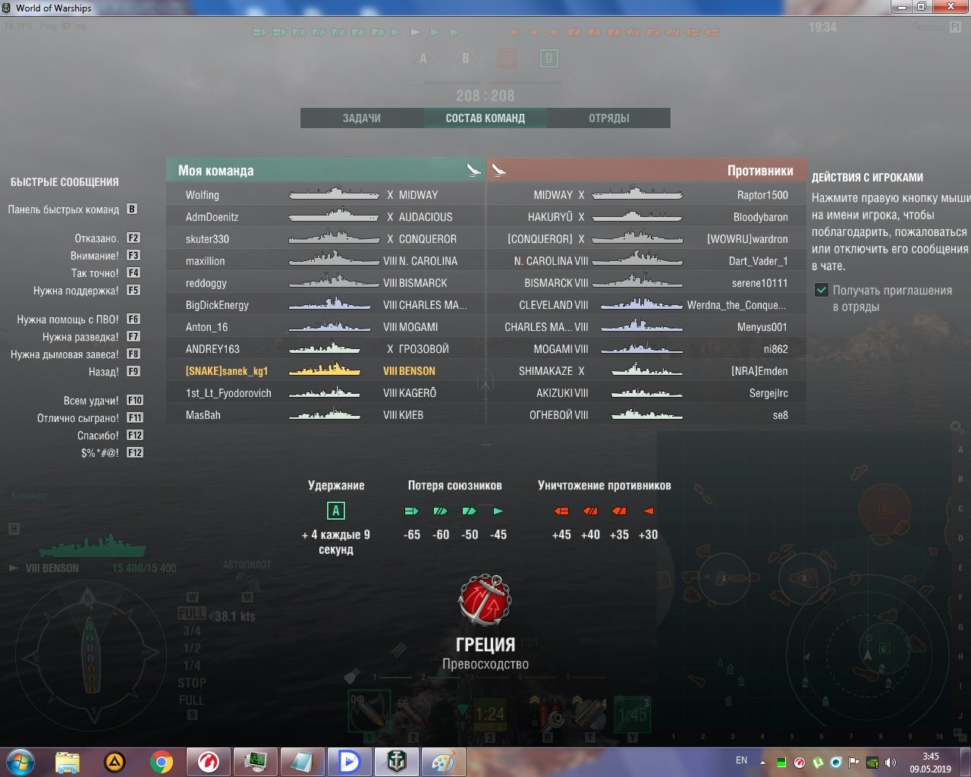
Task: Send Отлично сыграно! F11 message
Action: point(90,418)
